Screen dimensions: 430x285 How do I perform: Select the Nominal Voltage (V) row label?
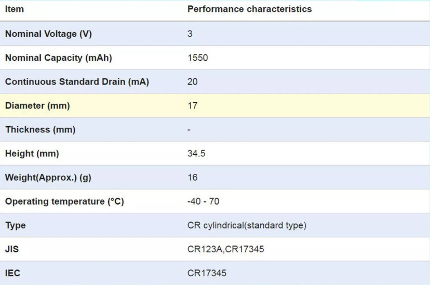click(x=48, y=34)
